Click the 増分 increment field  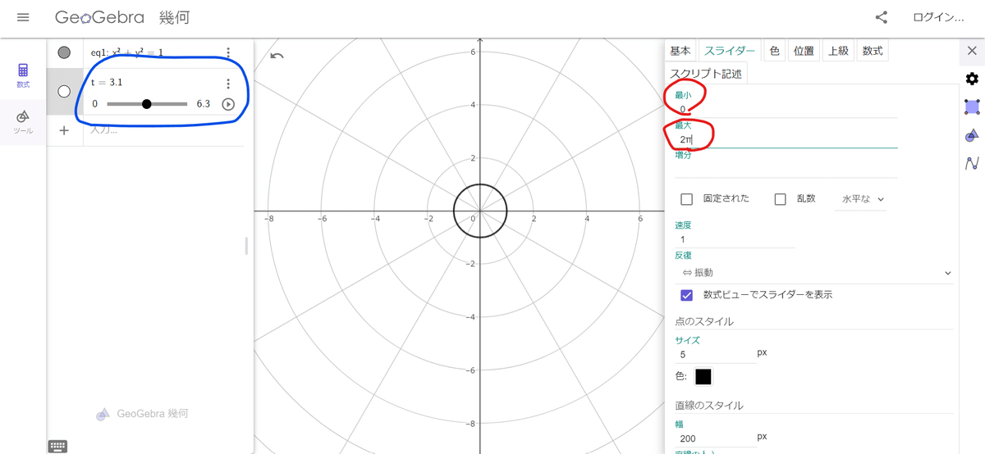click(786, 169)
